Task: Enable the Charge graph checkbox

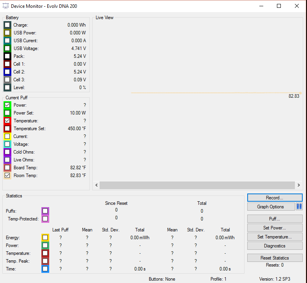Action: (7, 25)
